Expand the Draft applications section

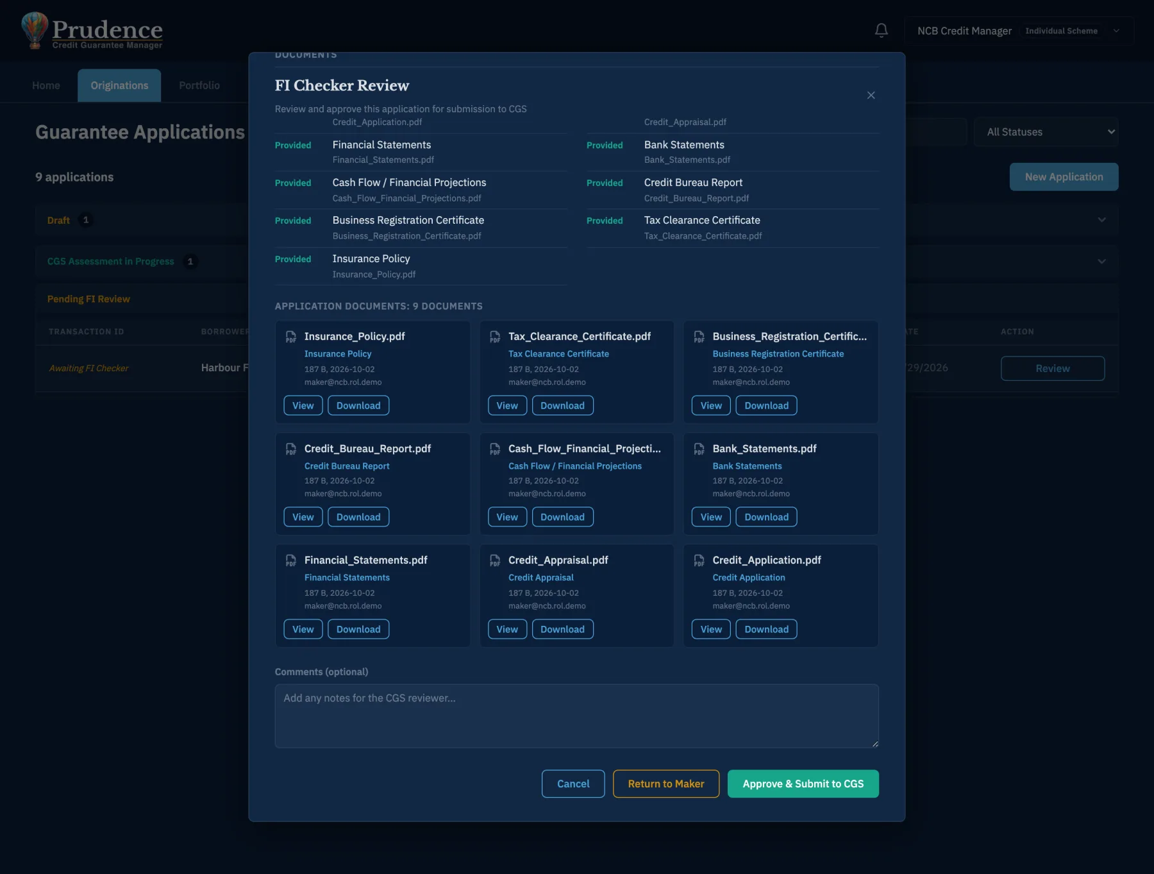tap(1101, 220)
